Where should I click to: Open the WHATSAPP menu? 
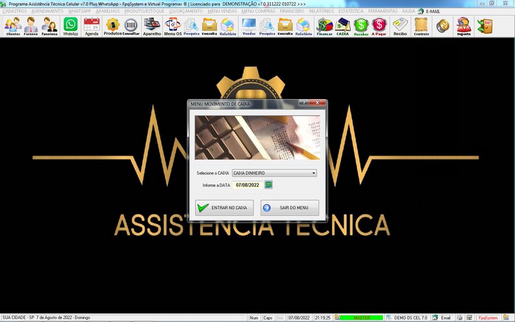[79, 11]
